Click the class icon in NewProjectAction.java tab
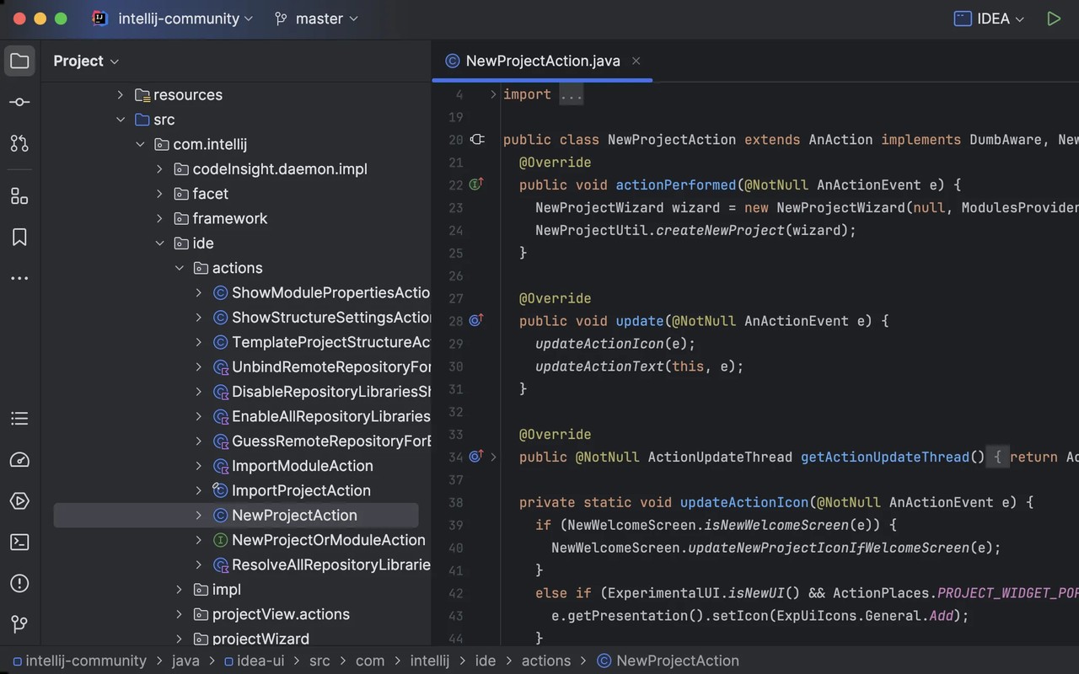The width and height of the screenshot is (1079, 674). click(x=453, y=61)
